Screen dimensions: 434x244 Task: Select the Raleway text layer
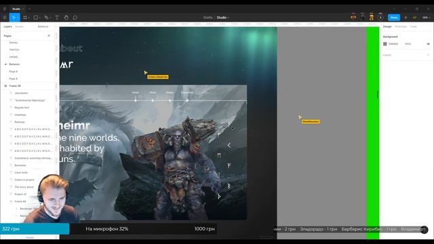[x=20, y=122]
